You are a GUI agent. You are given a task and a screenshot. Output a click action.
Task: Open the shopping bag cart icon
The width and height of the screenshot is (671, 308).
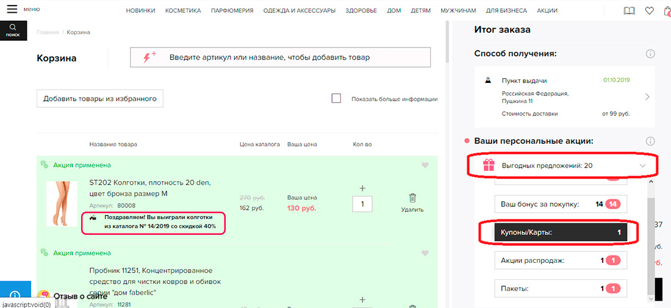pos(667,11)
